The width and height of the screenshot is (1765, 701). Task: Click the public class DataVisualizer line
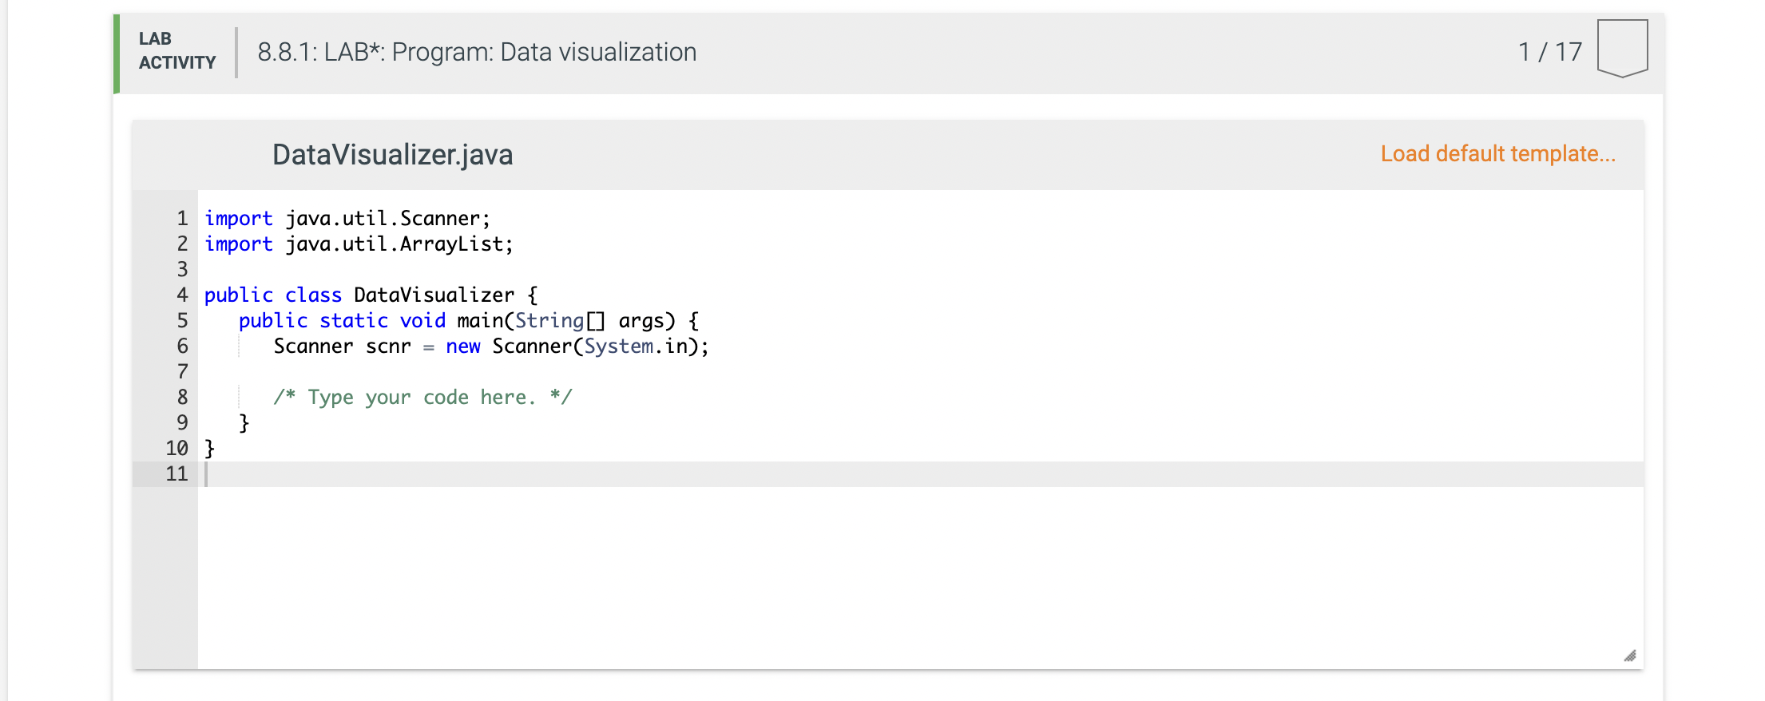[371, 295]
